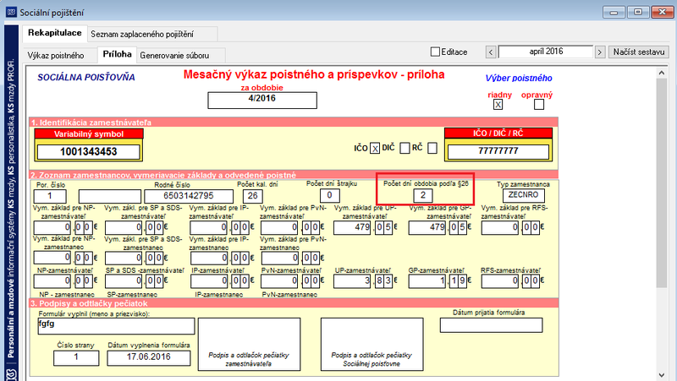Go to next month arrow
This screenshot has width=677, height=381.
(x=600, y=52)
